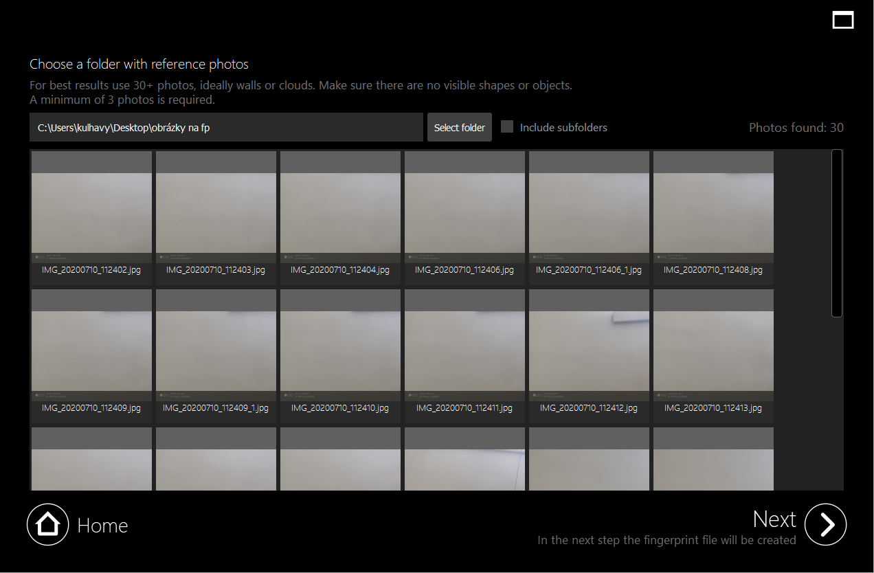Click the IMG_20200710_112413.jpg thumbnail

point(713,351)
